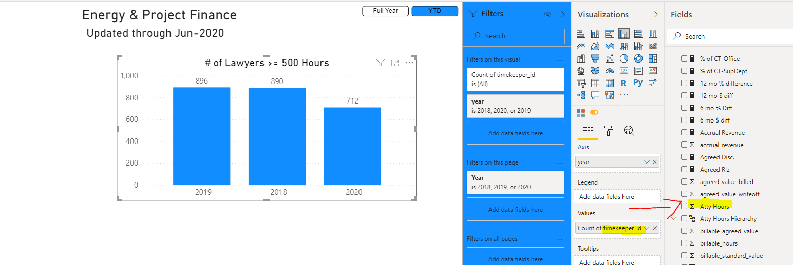The image size is (793, 265).
Task: Click the Fields pane search box
Action: pyautogui.click(x=729, y=36)
